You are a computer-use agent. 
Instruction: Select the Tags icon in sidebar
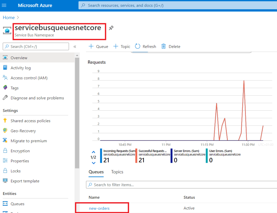pos(5,88)
